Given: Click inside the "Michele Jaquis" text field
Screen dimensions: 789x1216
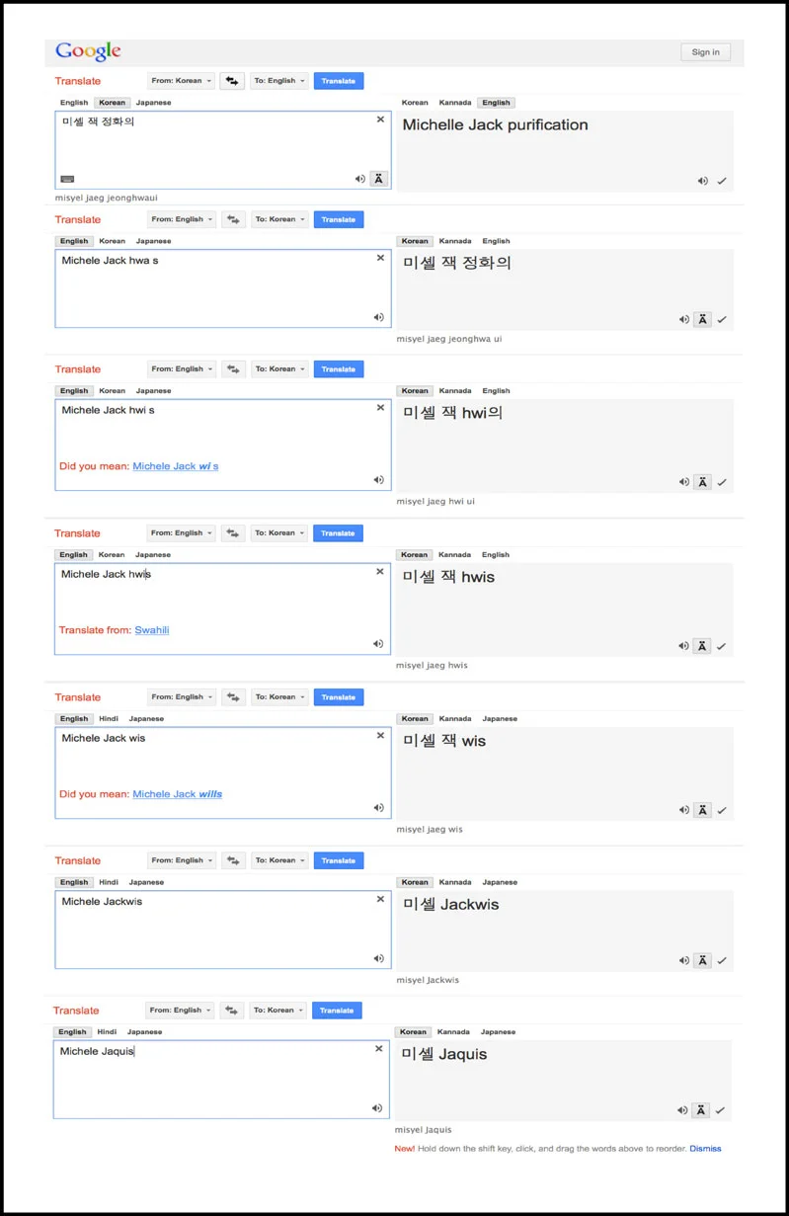Looking at the screenshot, I should (x=221, y=1079).
